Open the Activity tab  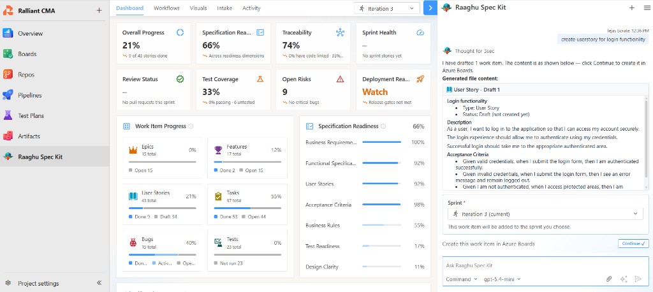coord(251,8)
